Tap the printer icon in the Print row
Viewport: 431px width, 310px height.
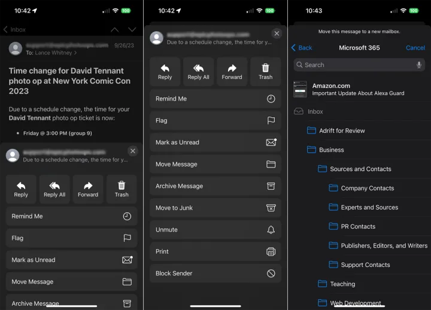coord(271,251)
